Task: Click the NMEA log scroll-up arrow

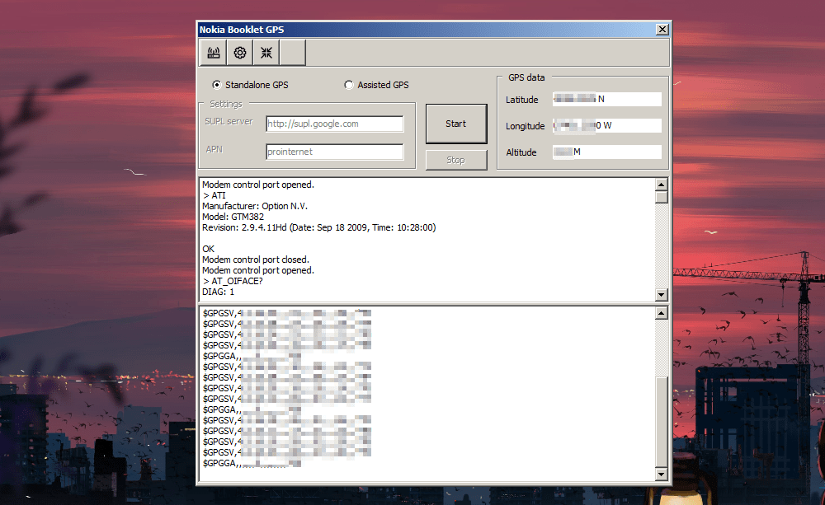Action: tap(661, 314)
